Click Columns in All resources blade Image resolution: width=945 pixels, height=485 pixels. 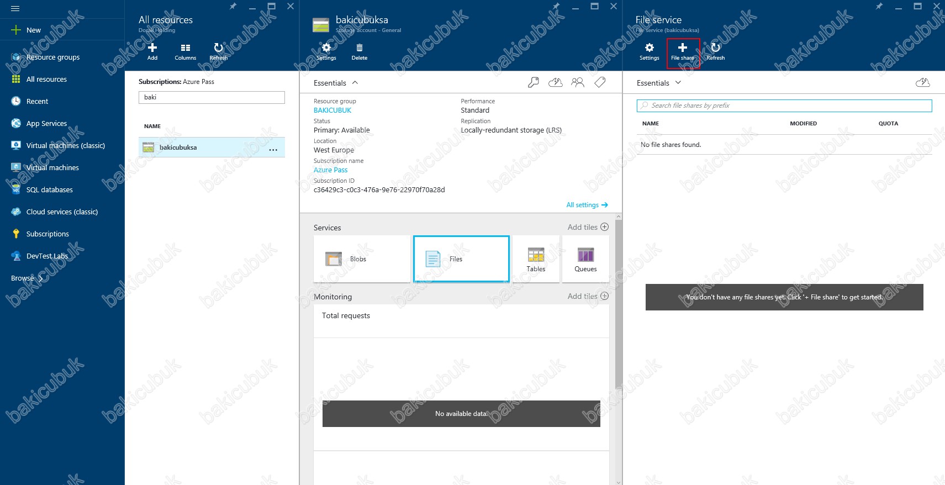(186, 51)
